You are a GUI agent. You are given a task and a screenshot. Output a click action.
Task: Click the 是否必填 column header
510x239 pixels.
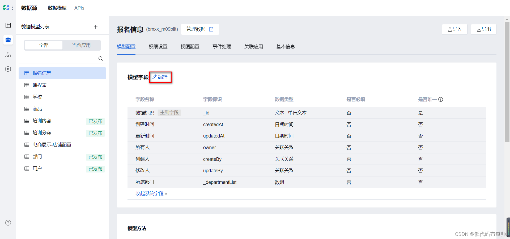(356, 99)
